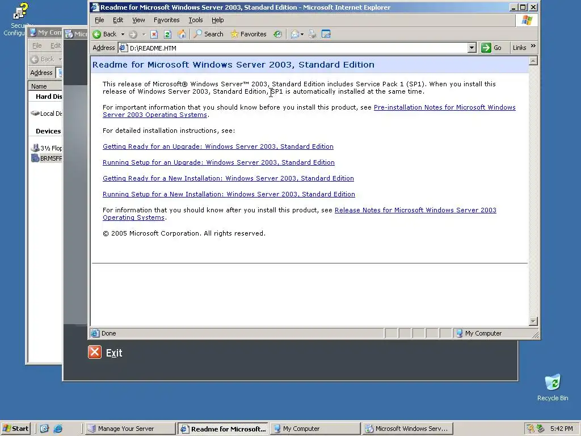
Task: Click the 5:42 PM clock
Action: (x=561, y=429)
